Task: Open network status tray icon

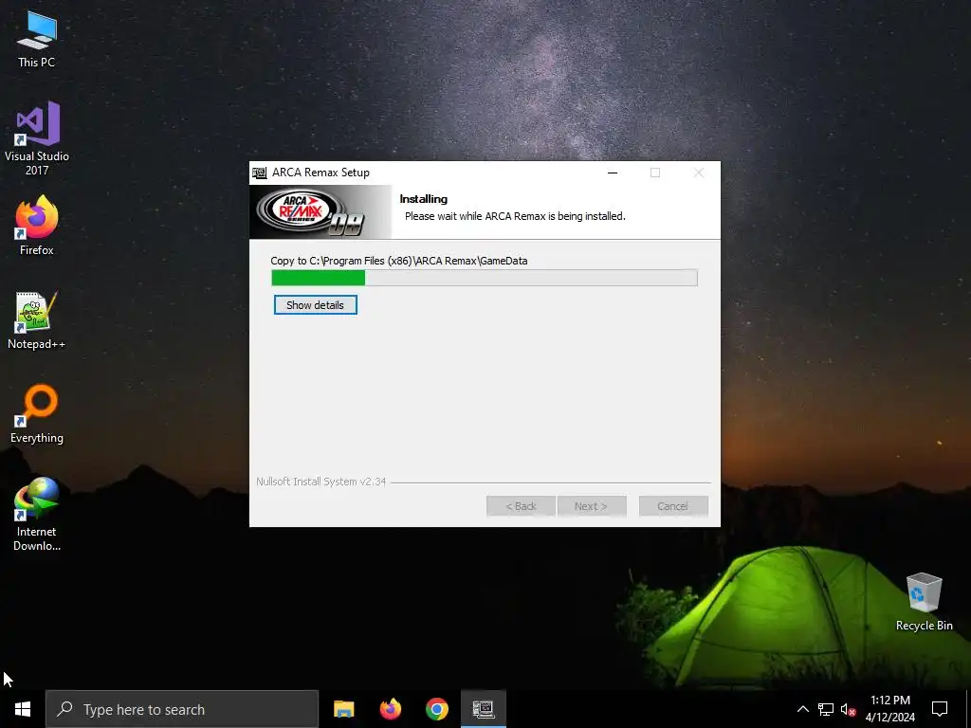Action: (x=826, y=709)
